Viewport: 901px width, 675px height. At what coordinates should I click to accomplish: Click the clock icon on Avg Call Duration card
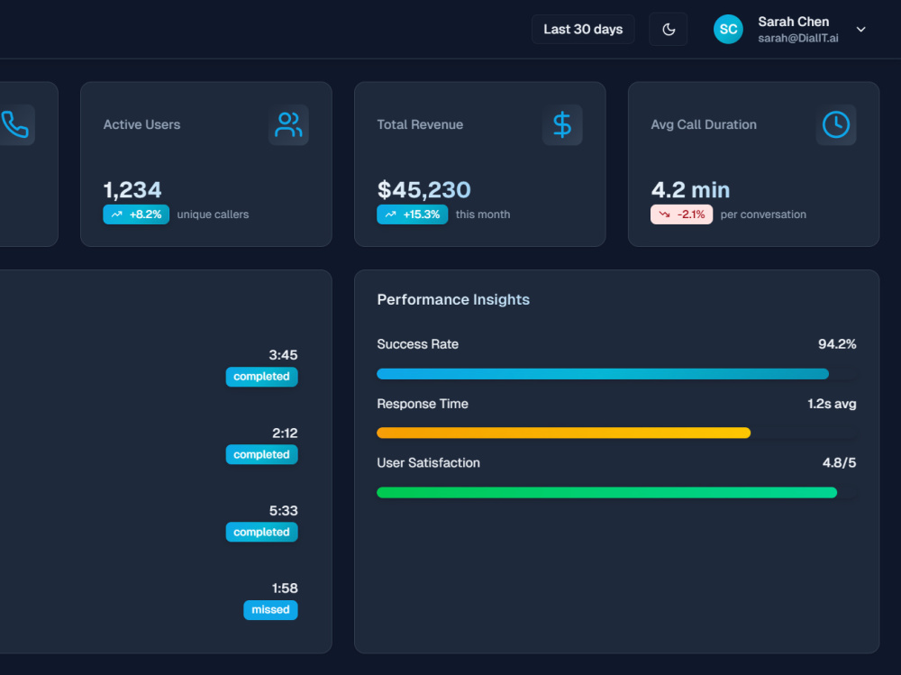coord(835,124)
